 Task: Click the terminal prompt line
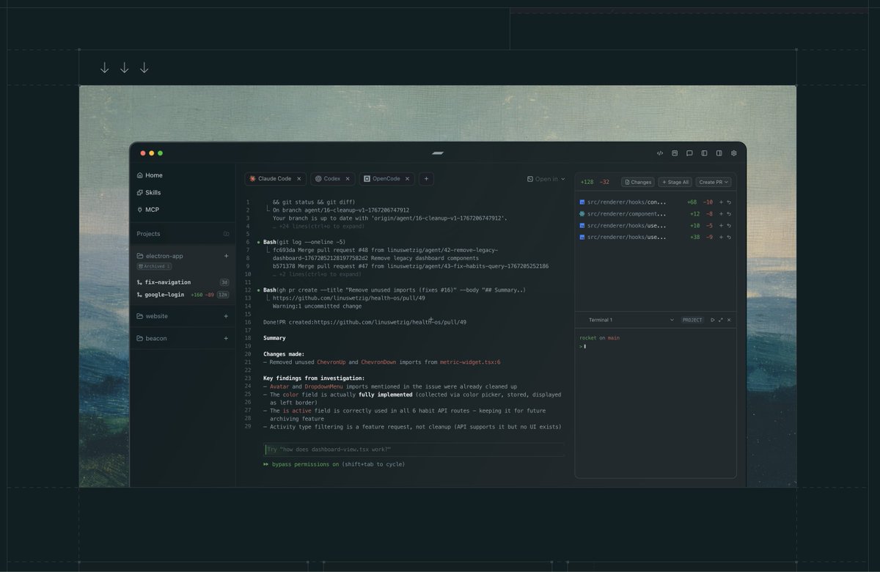(582, 346)
